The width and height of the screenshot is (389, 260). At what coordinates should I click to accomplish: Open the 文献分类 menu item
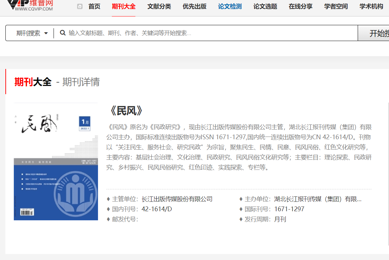[159, 6]
